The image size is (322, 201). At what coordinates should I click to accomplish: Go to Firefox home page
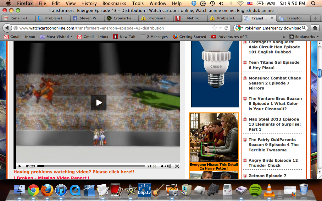pyautogui.click(x=315, y=28)
